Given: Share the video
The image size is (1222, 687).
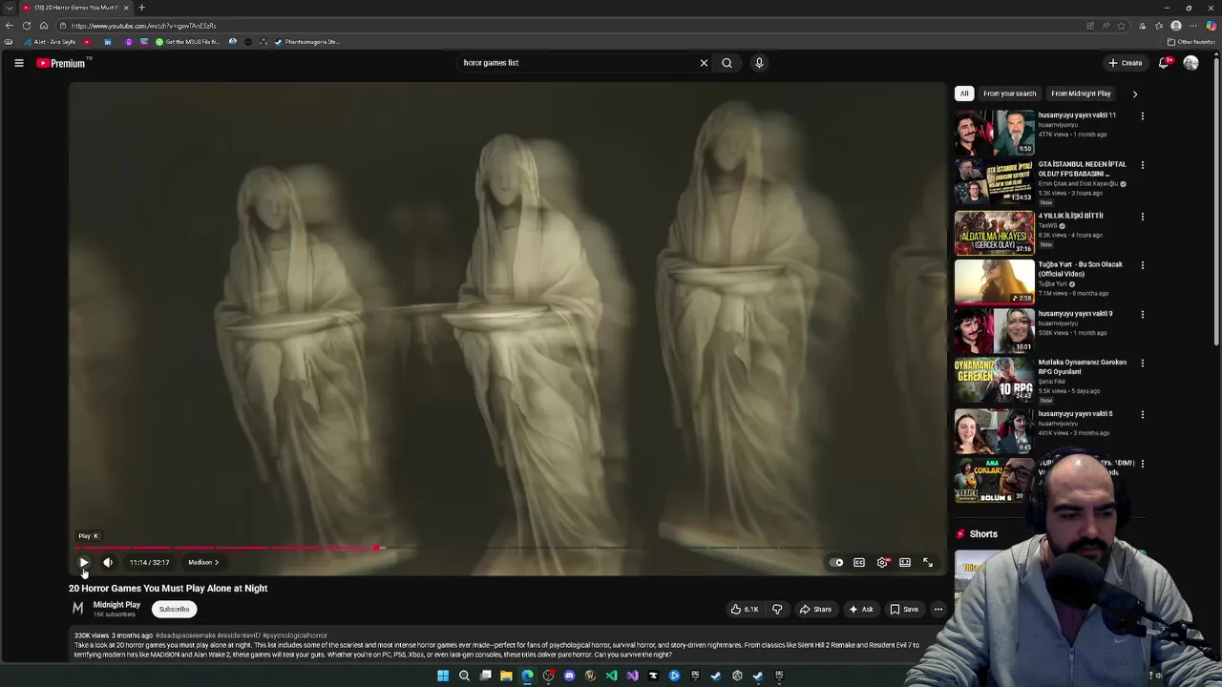Looking at the screenshot, I should click(816, 609).
